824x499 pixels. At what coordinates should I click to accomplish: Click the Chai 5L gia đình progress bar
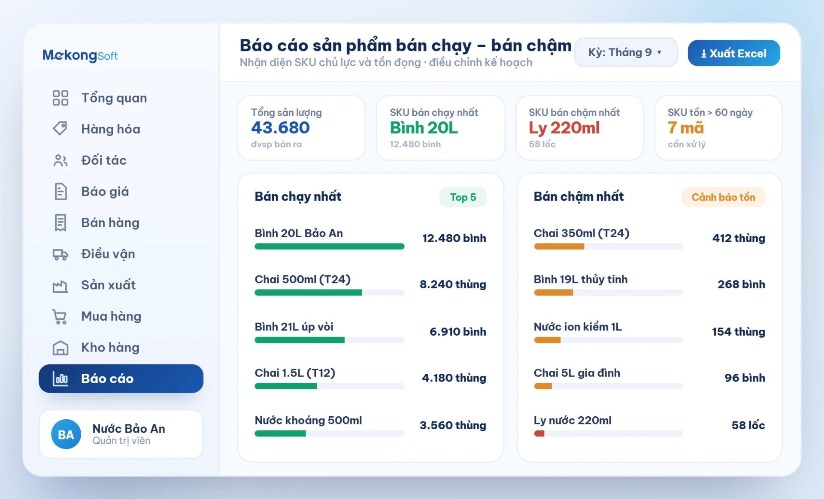click(x=608, y=386)
